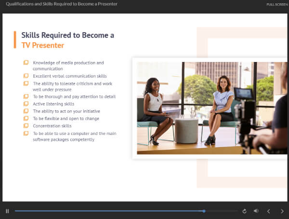Click bullet icon beside 'The ability to tolerate criticism'
This screenshot has width=289, height=219.
(x=26, y=84)
